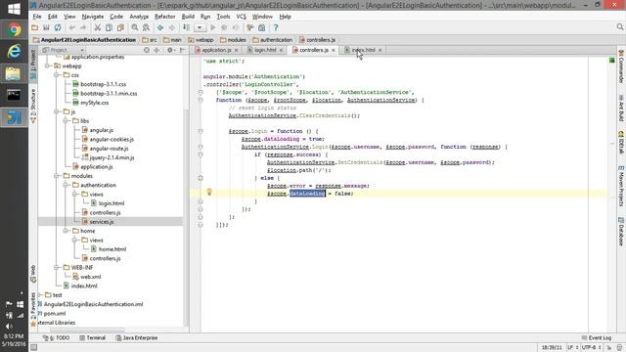626x352 pixels.
Task: Collapse the modules folder
Action: pos(57,176)
